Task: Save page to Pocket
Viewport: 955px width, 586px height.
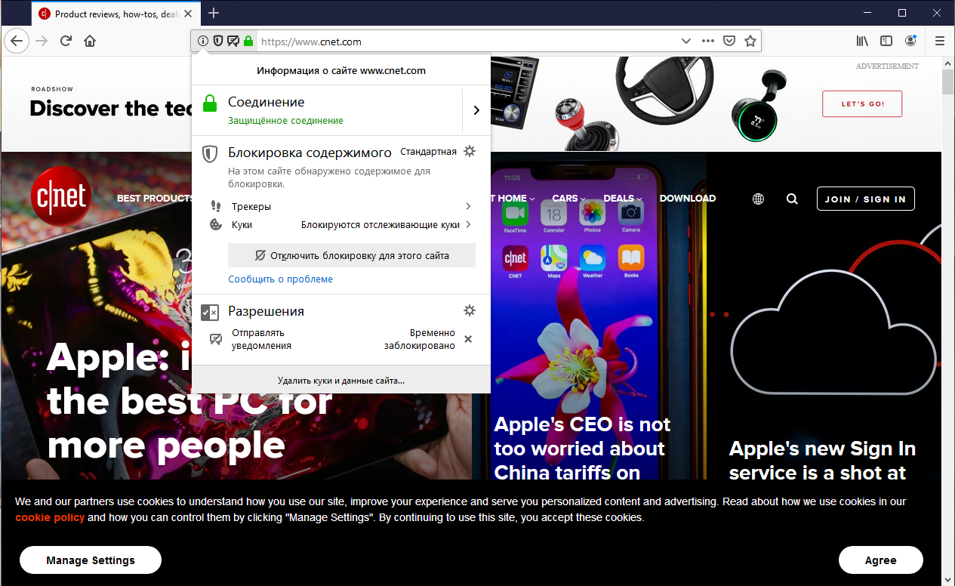Action: (x=729, y=42)
